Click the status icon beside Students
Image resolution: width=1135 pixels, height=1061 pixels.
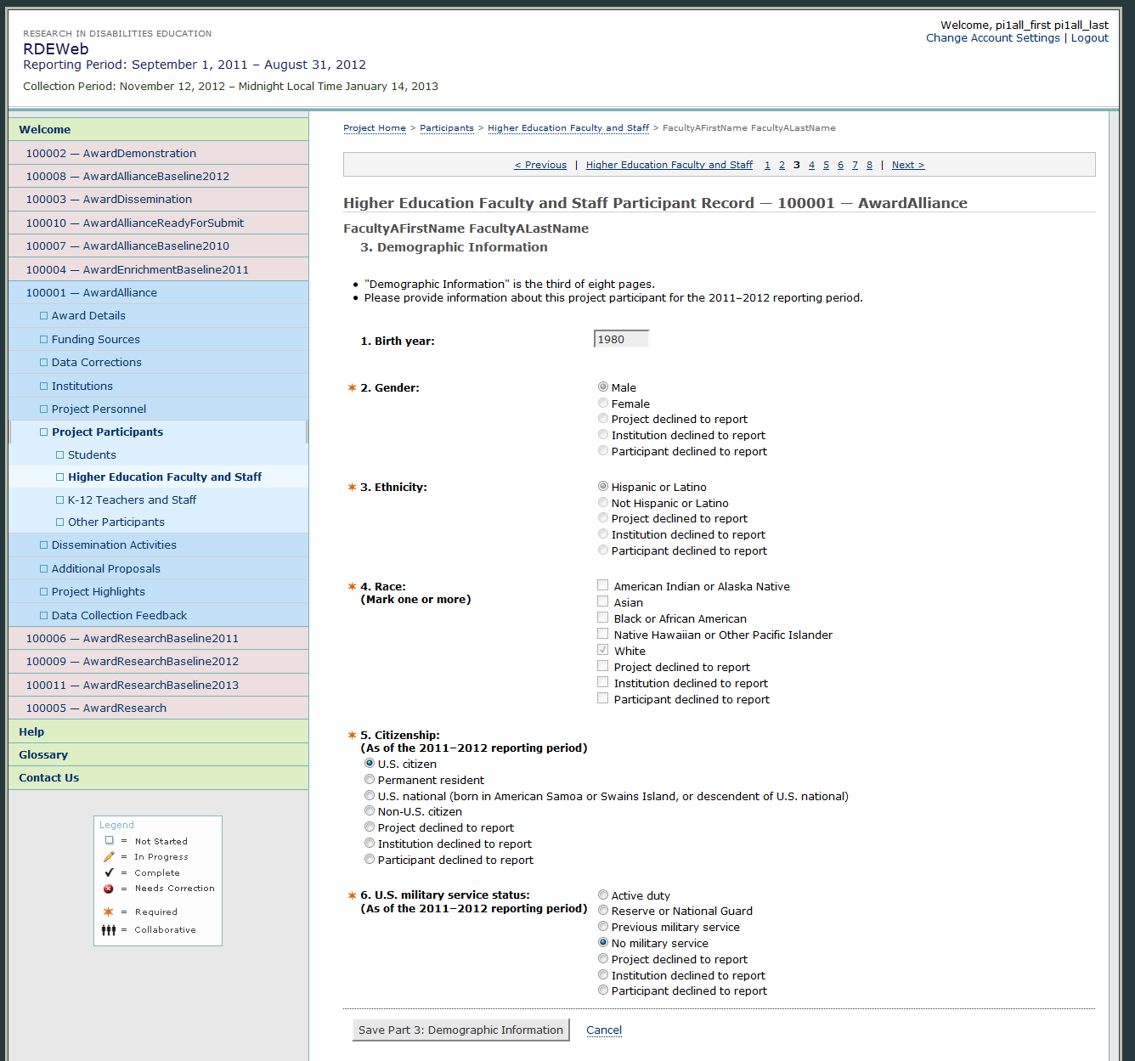pyautogui.click(x=59, y=455)
